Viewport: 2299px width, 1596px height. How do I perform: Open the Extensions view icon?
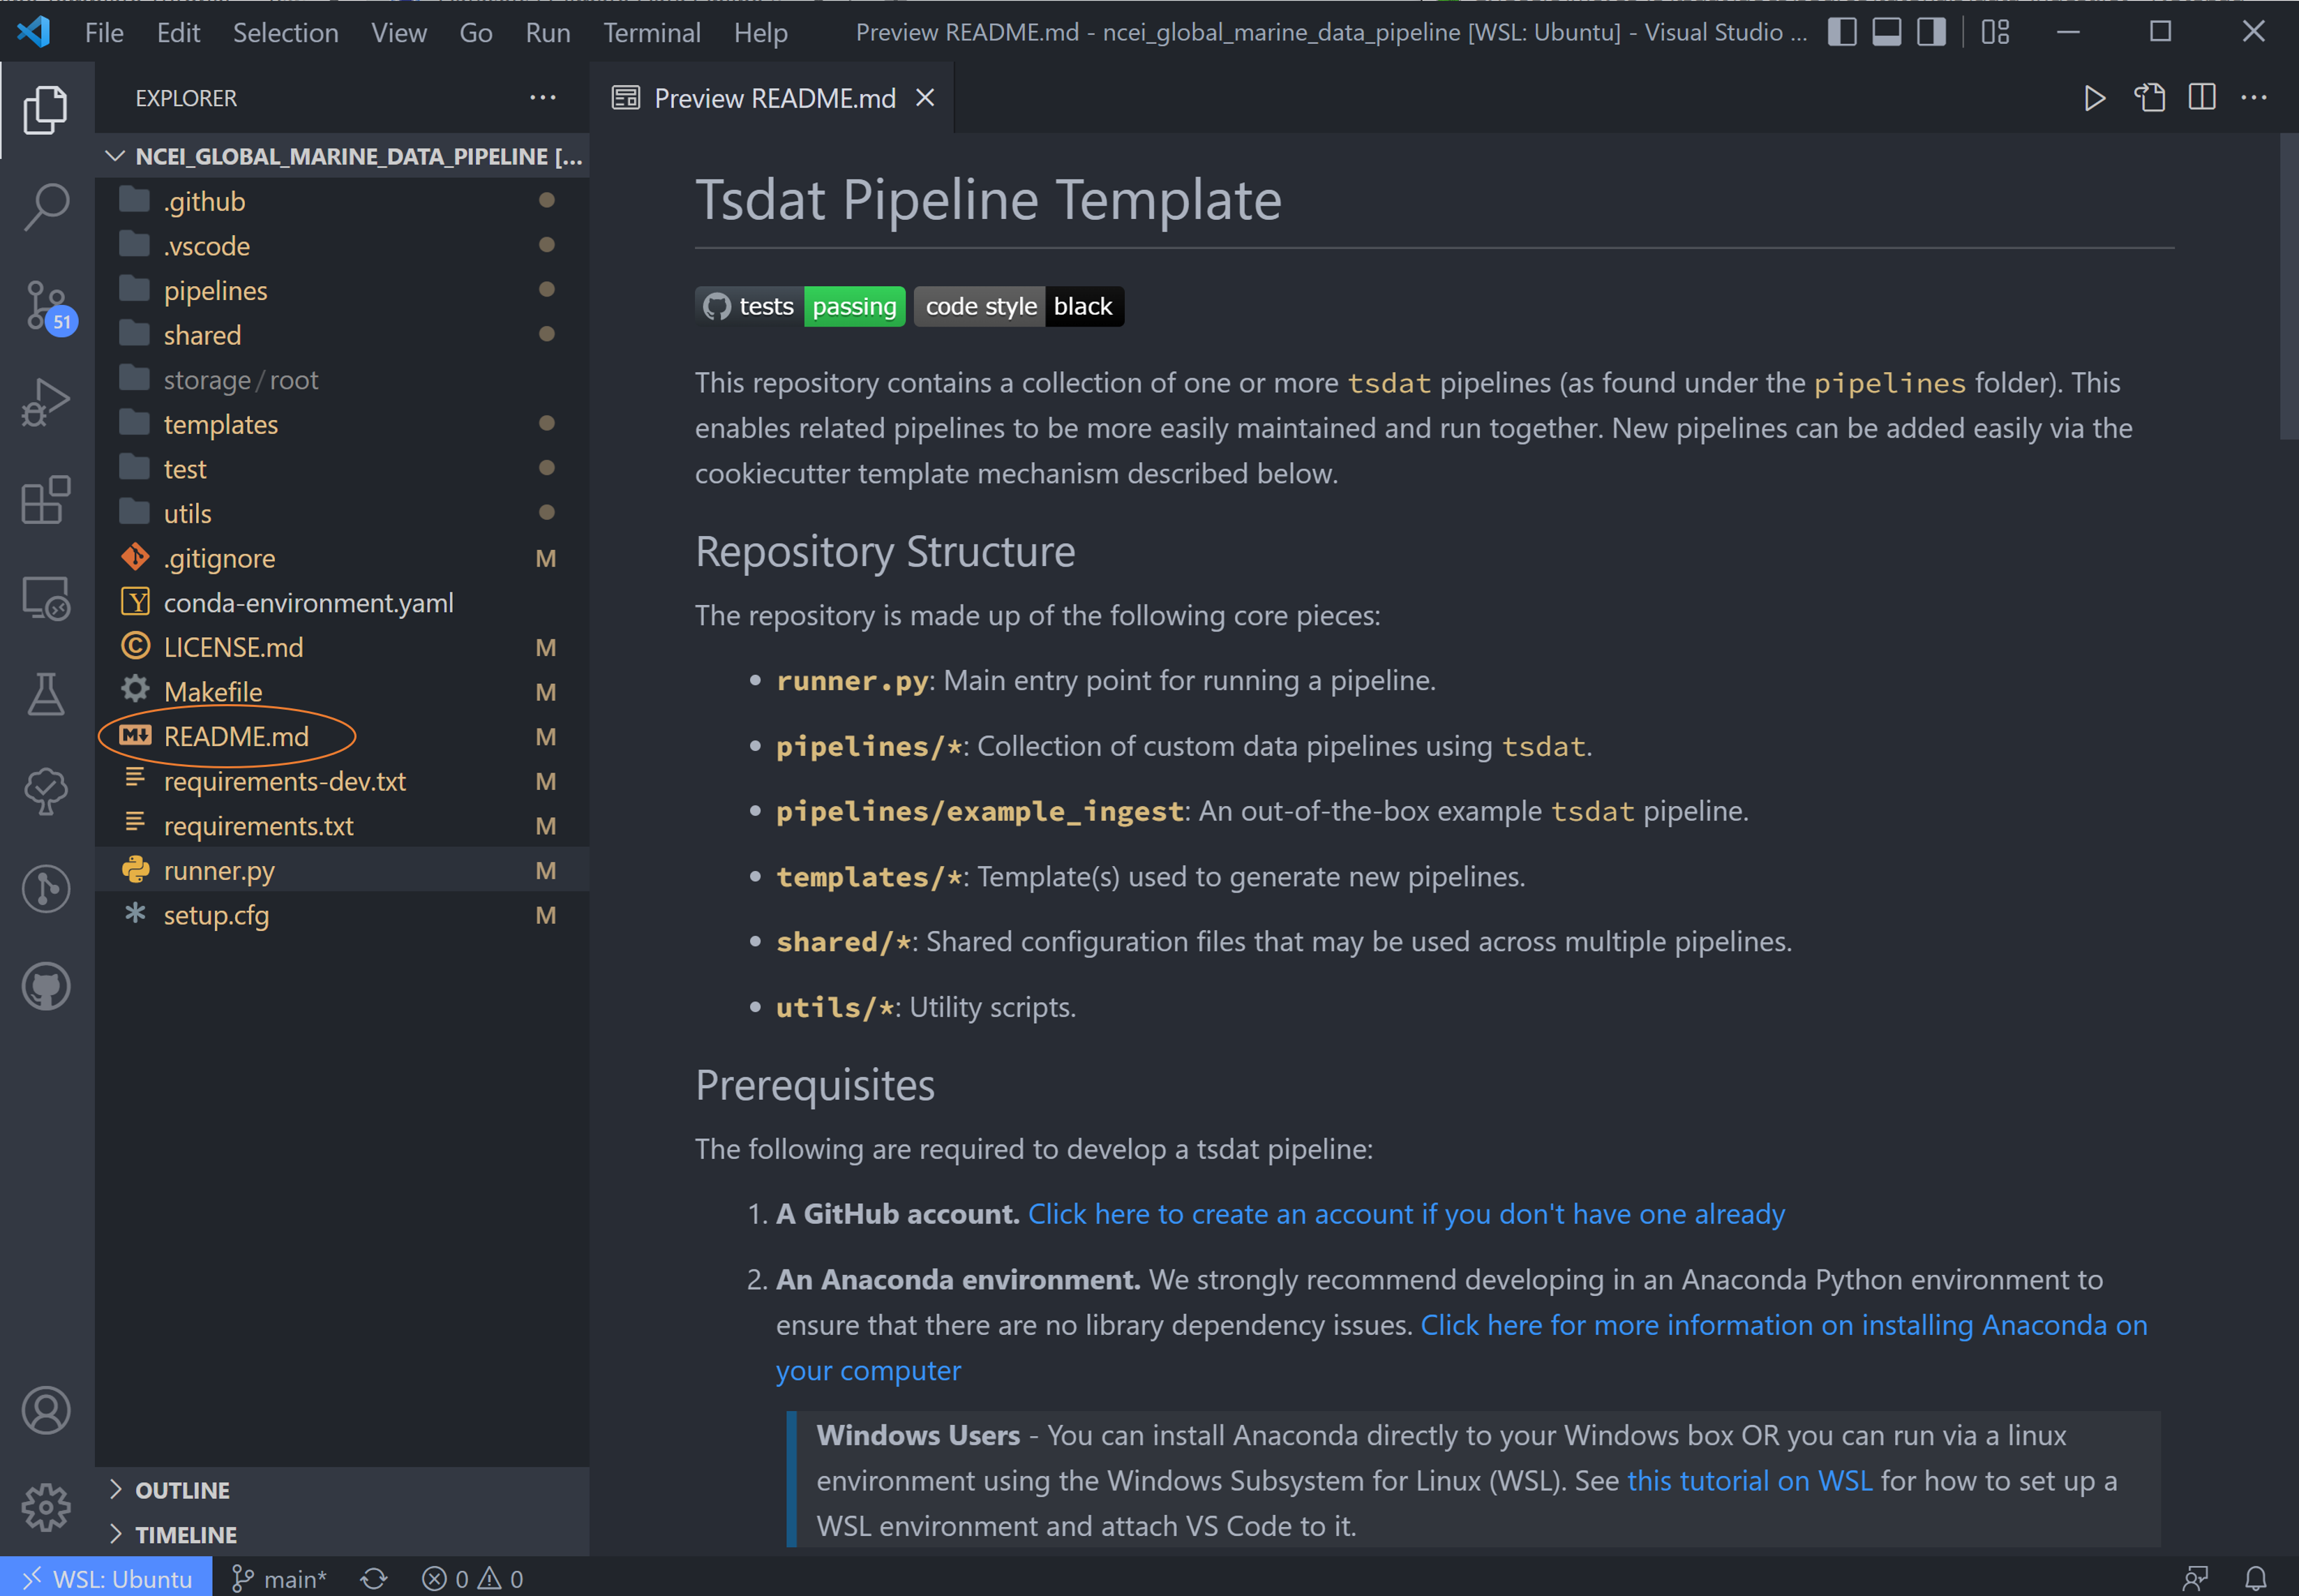pyautogui.click(x=46, y=499)
